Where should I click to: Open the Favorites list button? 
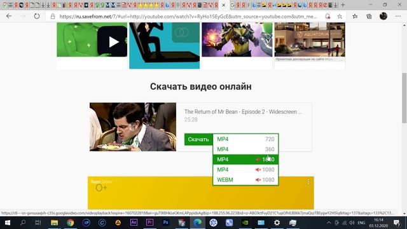pos(355,17)
